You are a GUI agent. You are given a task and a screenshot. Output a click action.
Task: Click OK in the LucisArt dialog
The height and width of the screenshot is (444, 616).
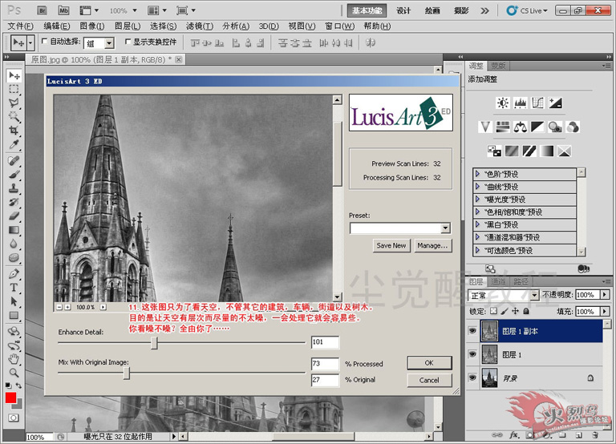[x=429, y=363]
